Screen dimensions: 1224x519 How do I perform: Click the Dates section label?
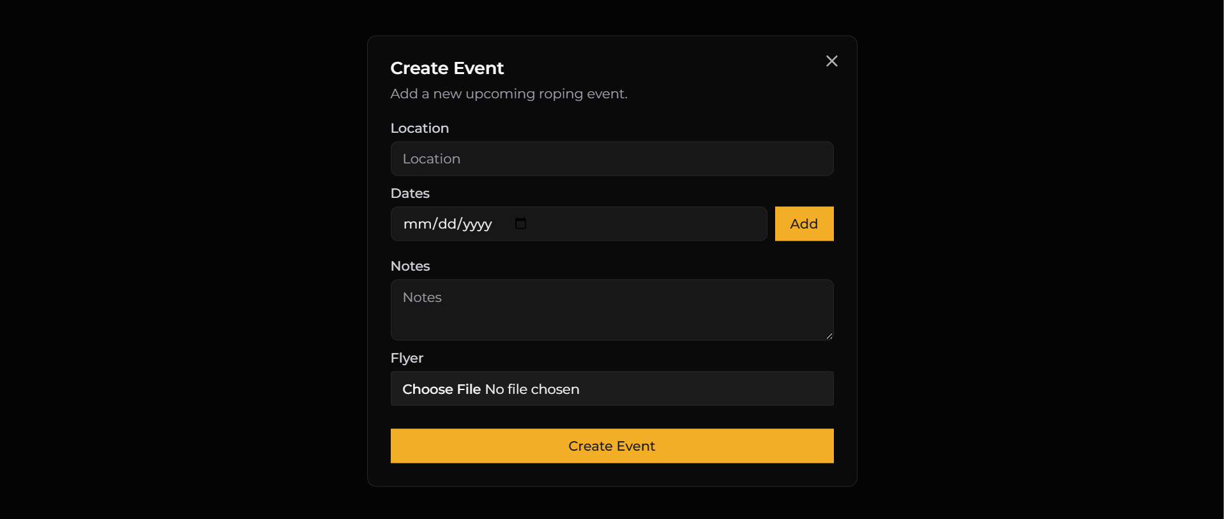(409, 193)
